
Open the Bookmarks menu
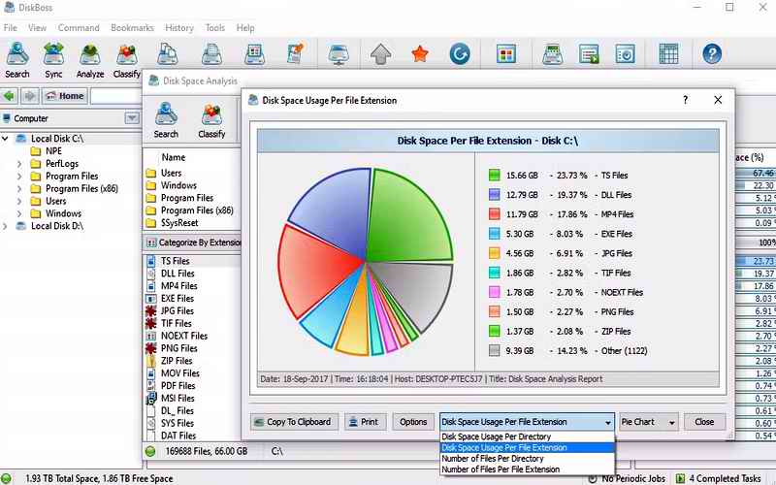(x=131, y=28)
